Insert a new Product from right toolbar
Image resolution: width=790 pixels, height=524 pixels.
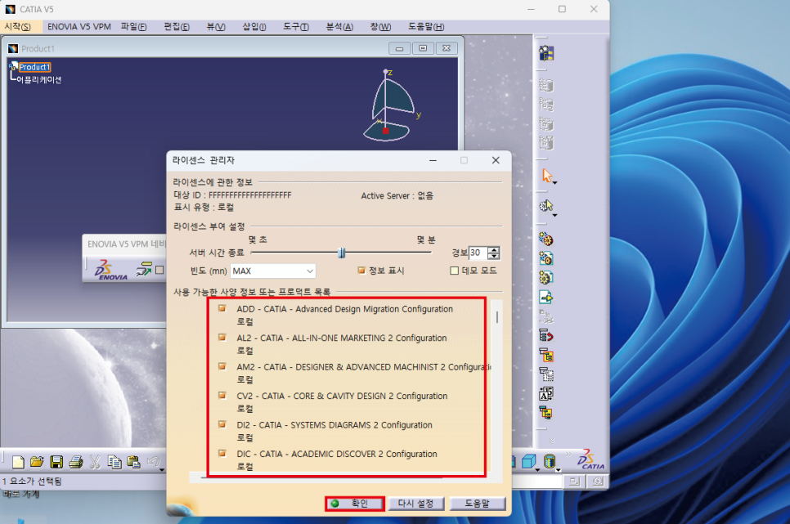[x=546, y=258]
